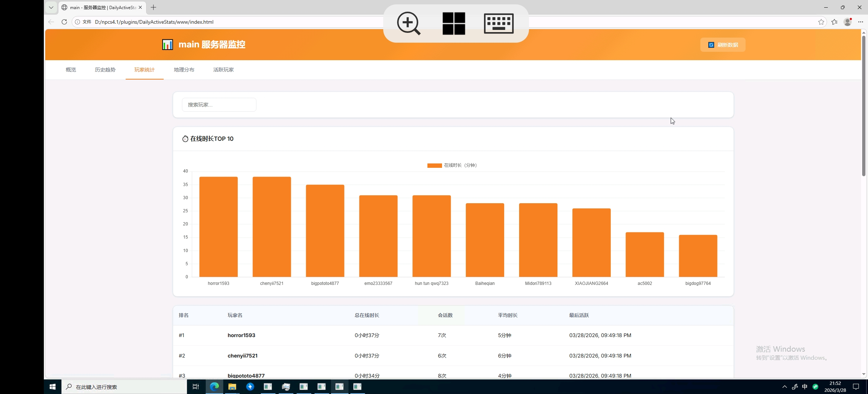
Task: Open browser settings and more menu
Action: (x=861, y=22)
